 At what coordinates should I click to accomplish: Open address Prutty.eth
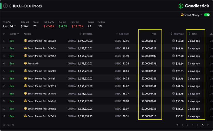pos(33,63)
